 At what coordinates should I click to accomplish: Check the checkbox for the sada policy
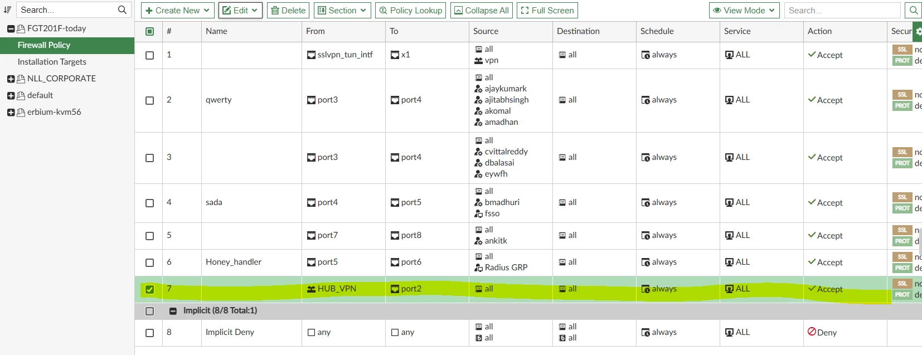149,203
